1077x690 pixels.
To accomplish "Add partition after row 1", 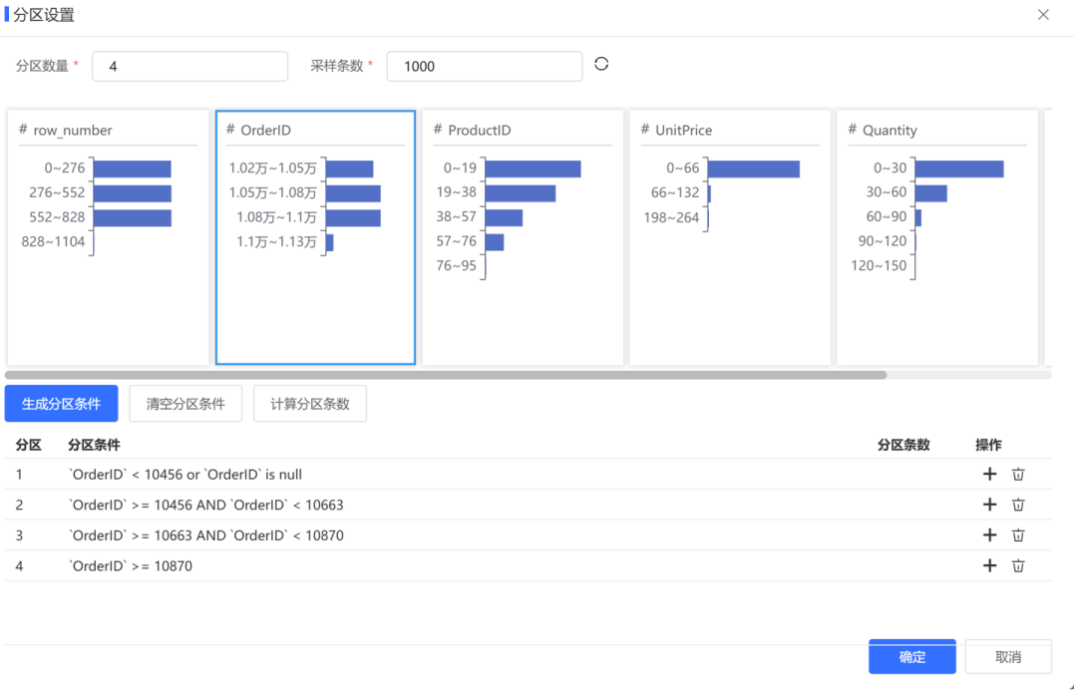I will 989,474.
